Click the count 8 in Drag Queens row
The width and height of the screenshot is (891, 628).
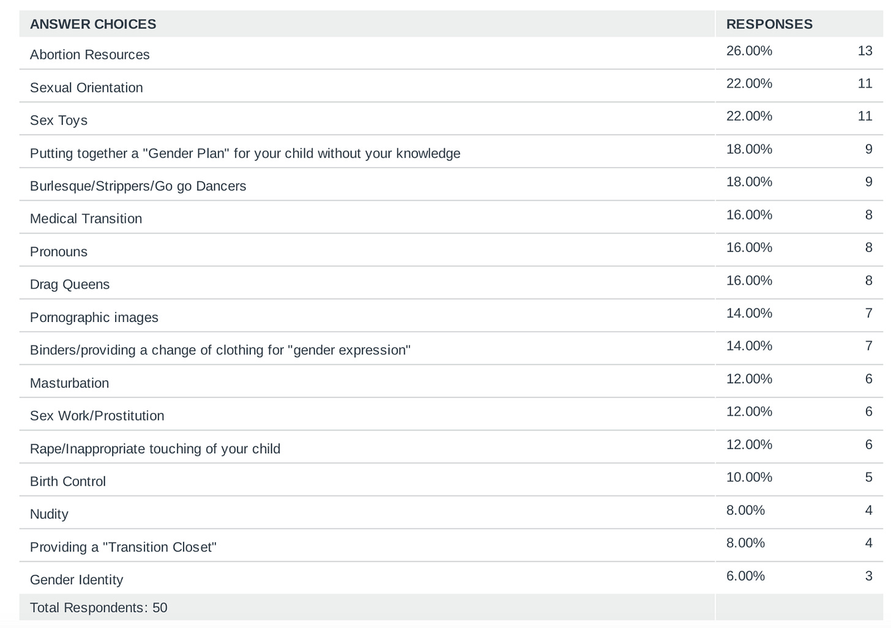(868, 280)
